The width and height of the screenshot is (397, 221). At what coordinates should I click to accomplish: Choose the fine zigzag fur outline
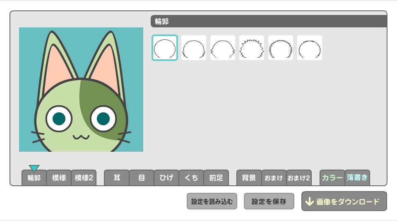pos(281,48)
